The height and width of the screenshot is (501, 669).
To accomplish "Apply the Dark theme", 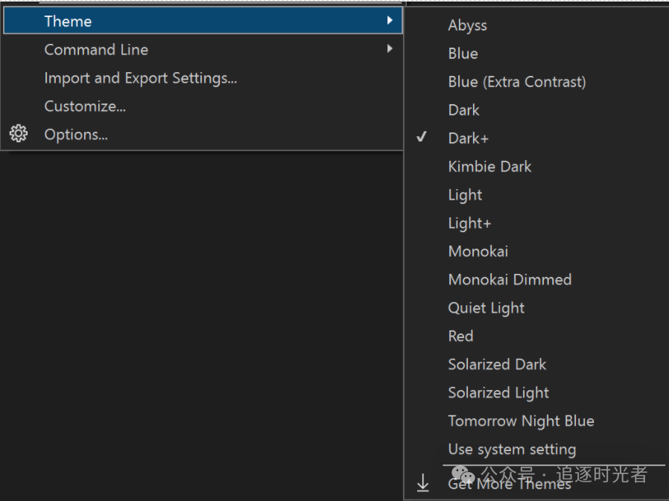I will (463, 110).
